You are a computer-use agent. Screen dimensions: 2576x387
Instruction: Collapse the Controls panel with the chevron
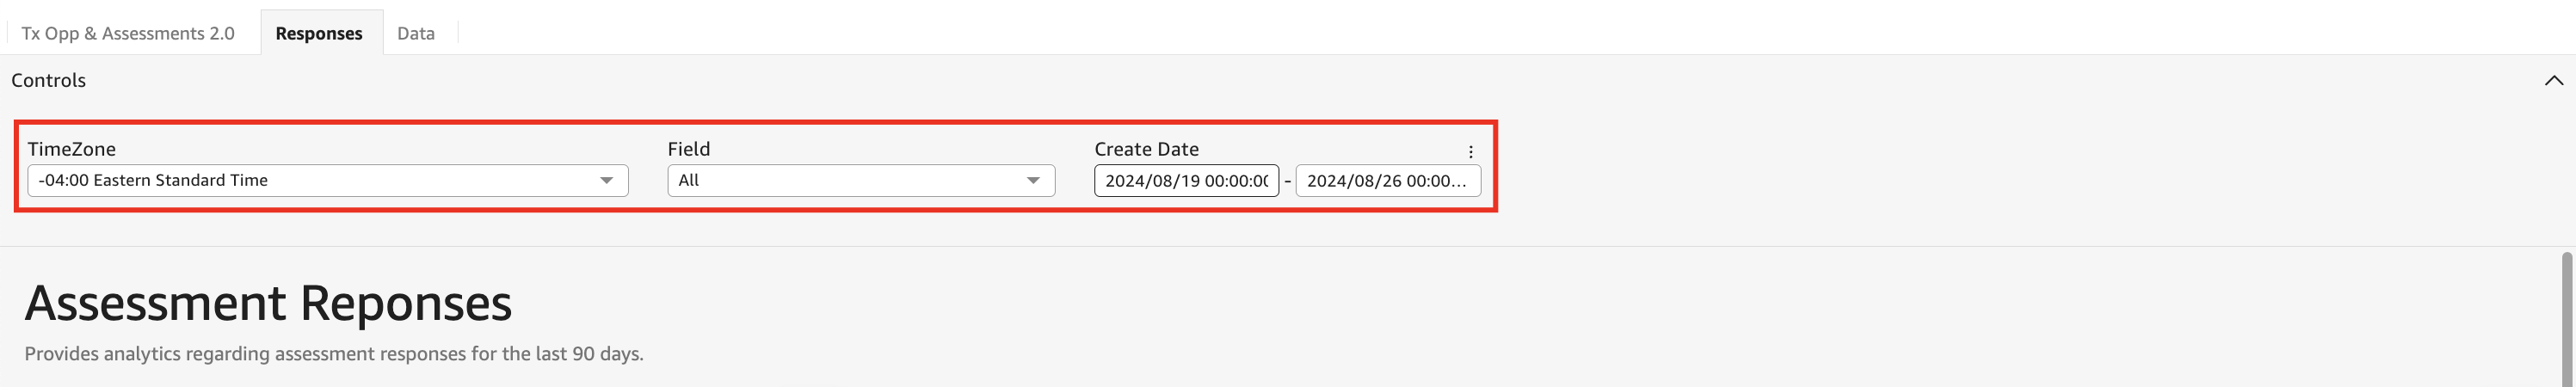pyautogui.click(x=2553, y=80)
